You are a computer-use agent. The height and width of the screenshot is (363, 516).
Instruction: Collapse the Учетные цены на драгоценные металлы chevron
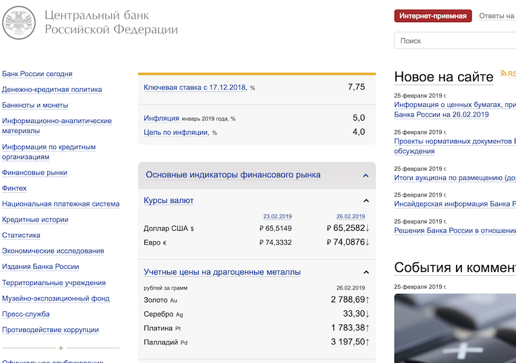366,272
